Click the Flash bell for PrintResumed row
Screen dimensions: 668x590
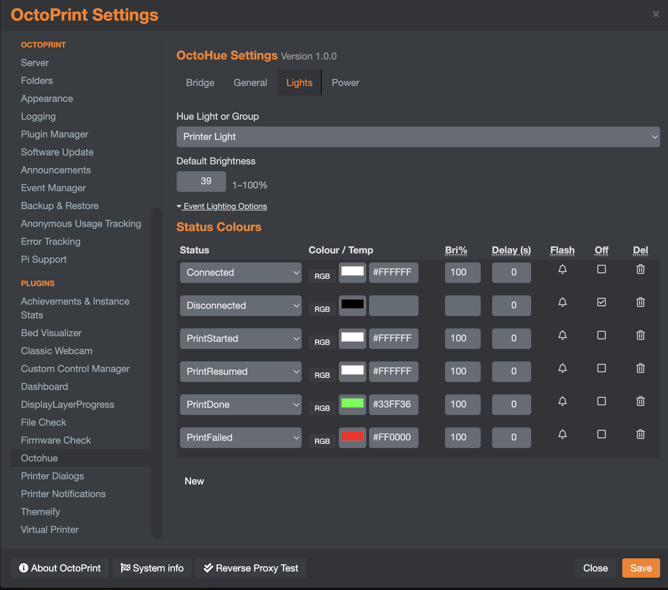tap(562, 368)
